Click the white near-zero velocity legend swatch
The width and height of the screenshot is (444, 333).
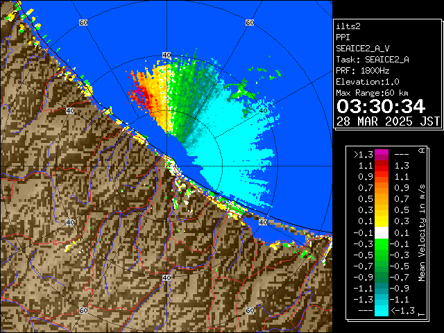382,233
